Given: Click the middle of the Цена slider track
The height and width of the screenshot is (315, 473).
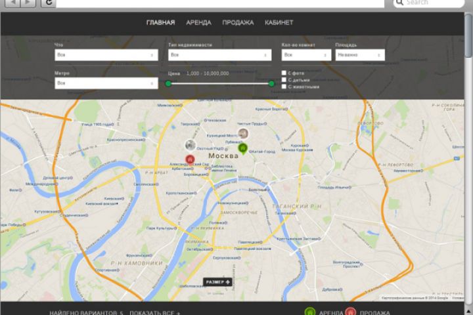Looking at the screenshot, I should [220, 84].
